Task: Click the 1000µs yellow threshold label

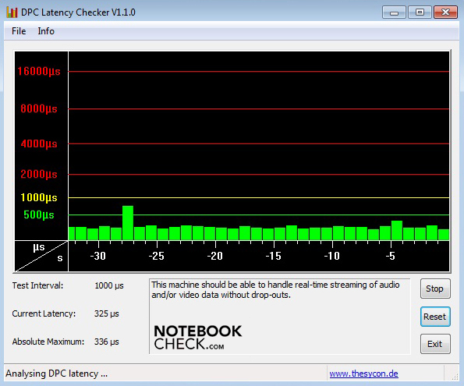Action: click(39, 197)
